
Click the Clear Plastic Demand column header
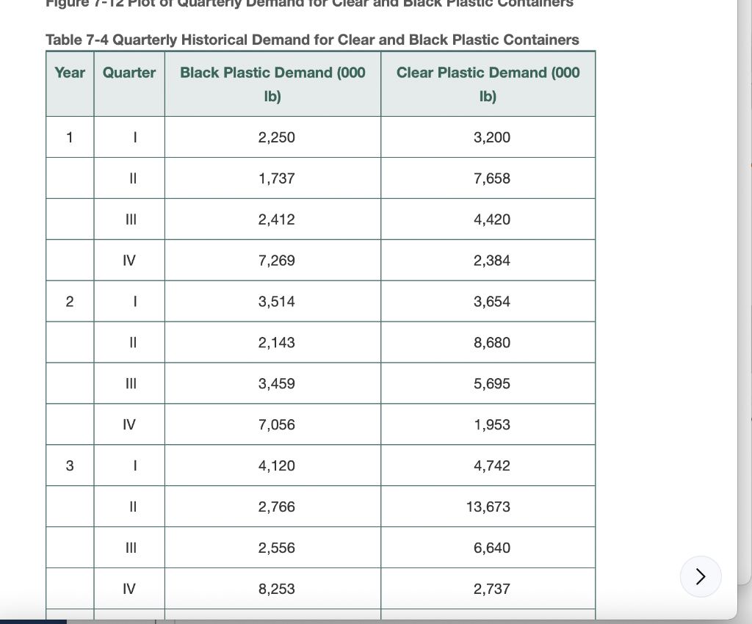(488, 83)
